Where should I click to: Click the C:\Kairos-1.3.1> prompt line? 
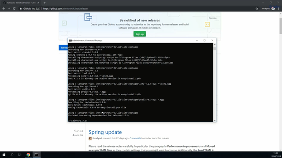[x=78, y=121]
